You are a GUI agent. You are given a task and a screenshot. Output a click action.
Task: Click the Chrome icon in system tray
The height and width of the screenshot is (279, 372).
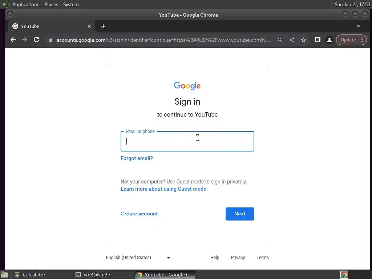(344, 275)
